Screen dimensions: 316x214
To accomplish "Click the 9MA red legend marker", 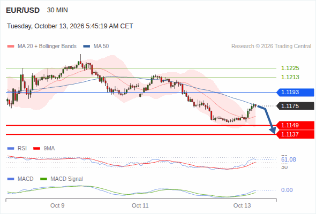I will pyautogui.click(x=36, y=149).
